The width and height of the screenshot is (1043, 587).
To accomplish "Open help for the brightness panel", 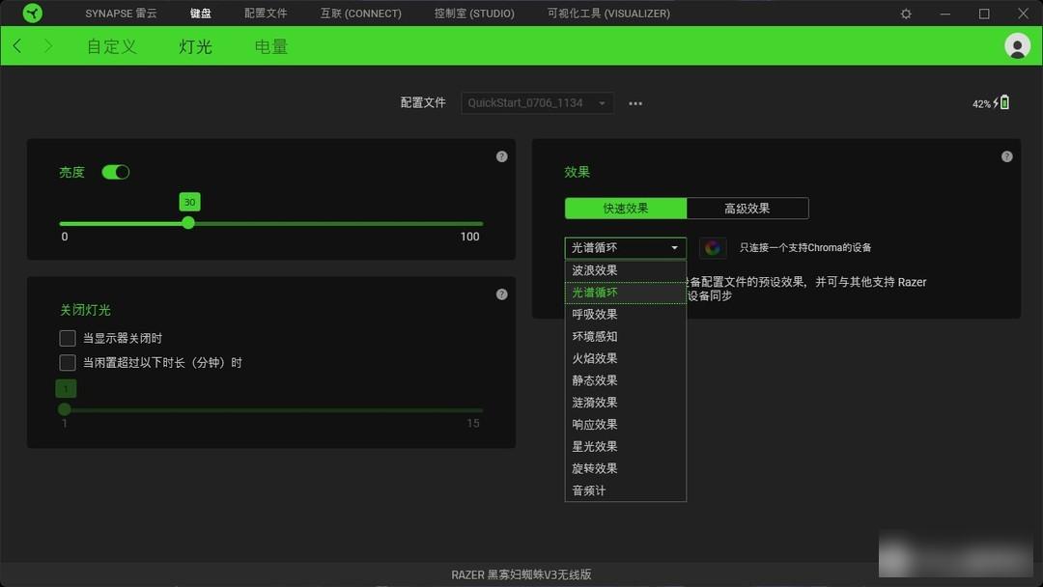I will click(501, 156).
